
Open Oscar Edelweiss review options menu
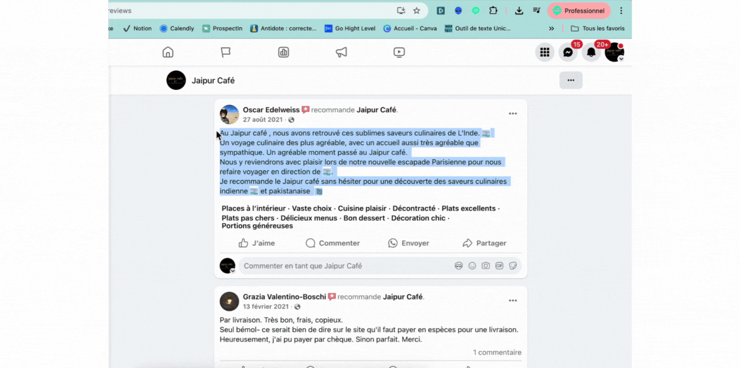click(x=513, y=114)
